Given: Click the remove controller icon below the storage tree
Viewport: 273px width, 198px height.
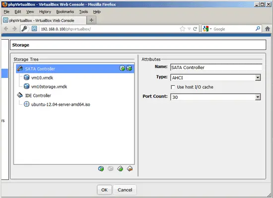Looking at the screenshot, I should point(130,169).
